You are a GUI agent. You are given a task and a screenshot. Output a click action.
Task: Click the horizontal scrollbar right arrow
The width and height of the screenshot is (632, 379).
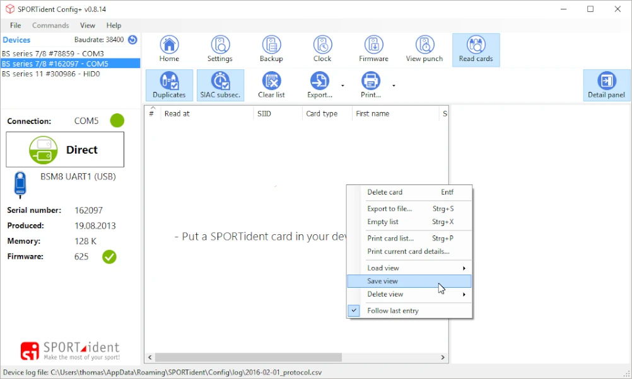pyautogui.click(x=443, y=357)
